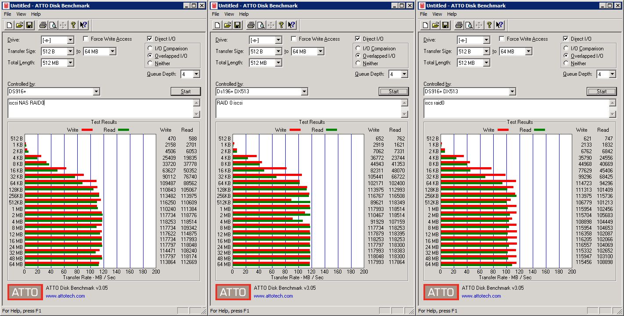Open the Help menu in the right window
The width and height of the screenshot is (624, 316).
click(452, 14)
